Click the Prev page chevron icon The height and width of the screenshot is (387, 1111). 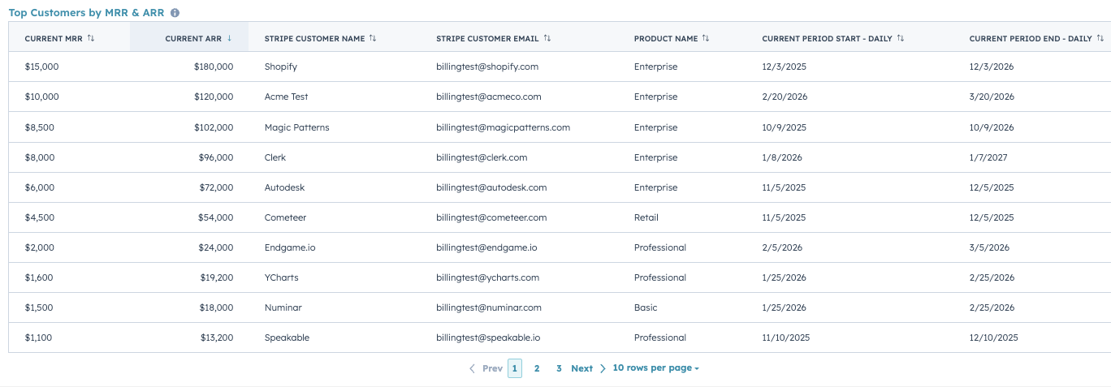pos(473,368)
